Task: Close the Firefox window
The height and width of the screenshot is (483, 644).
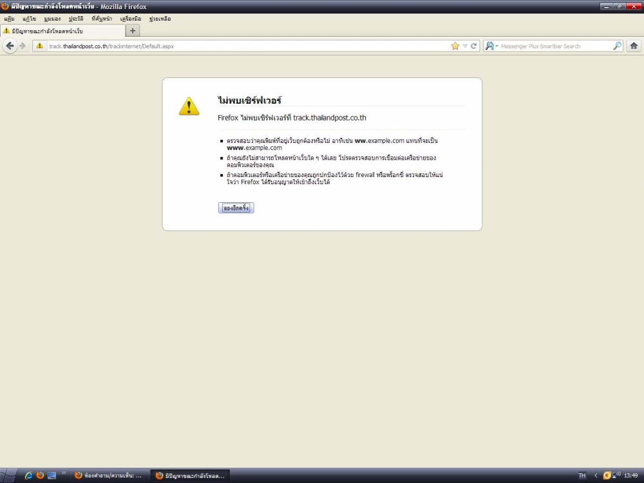Action: pyautogui.click(x=633, y=6)
